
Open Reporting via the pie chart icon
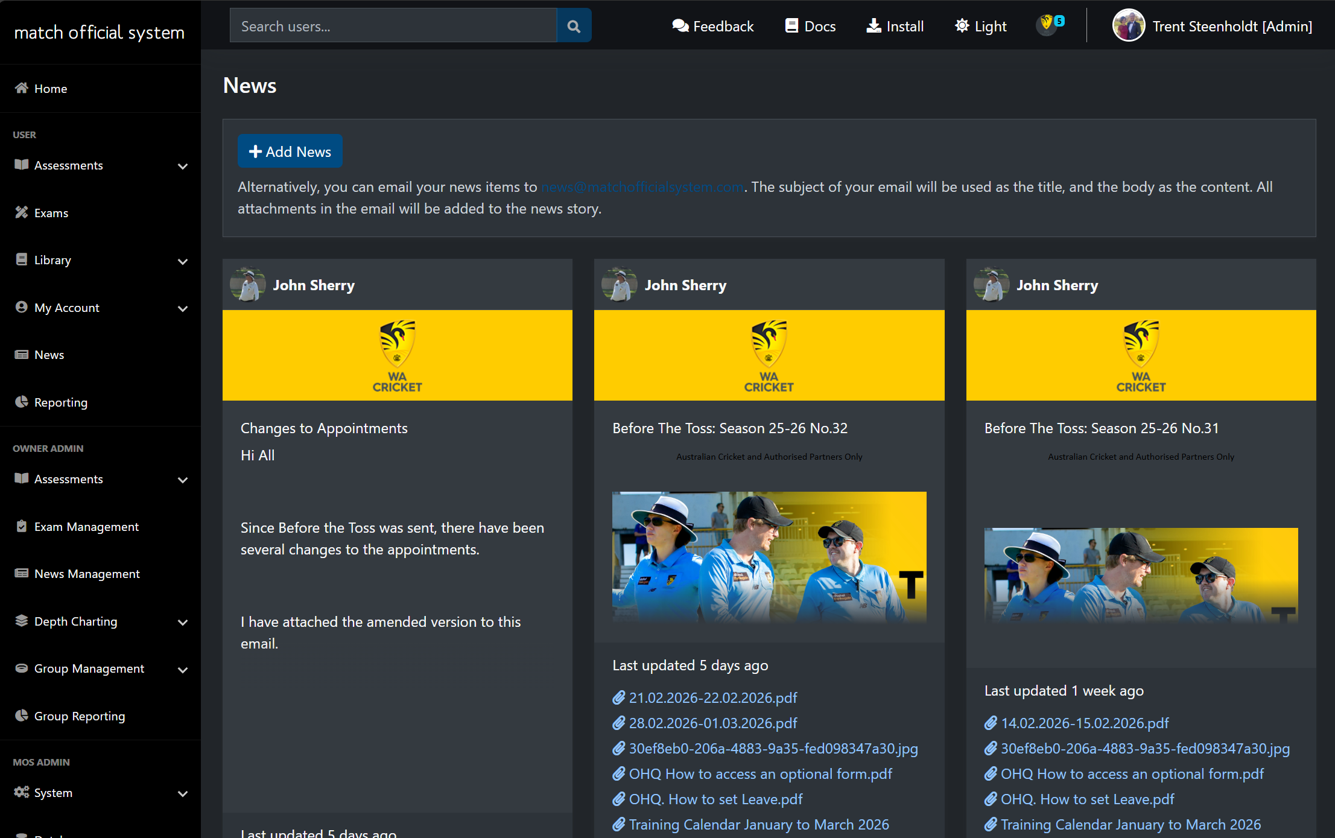(22, 402)
